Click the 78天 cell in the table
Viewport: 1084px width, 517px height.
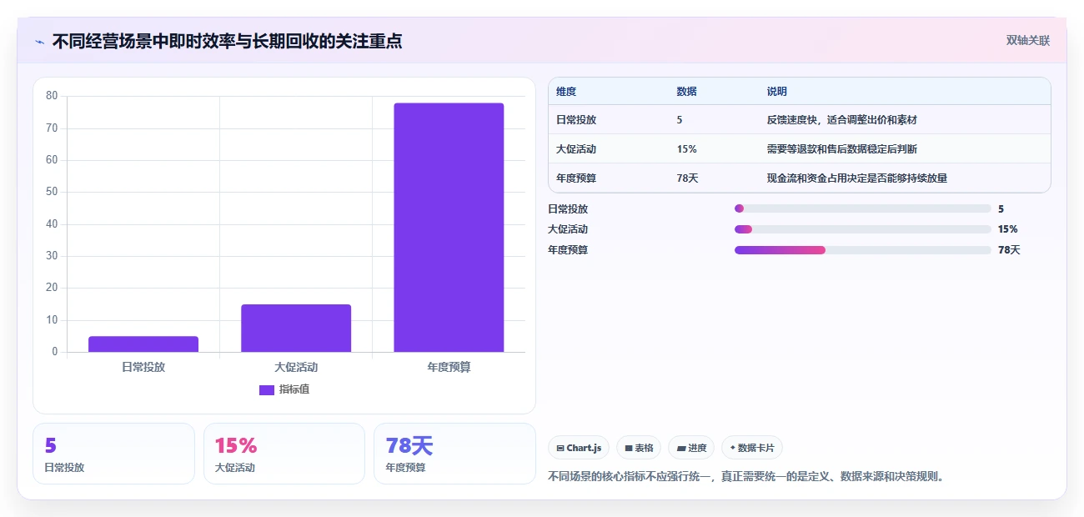(x=688, y=178)
